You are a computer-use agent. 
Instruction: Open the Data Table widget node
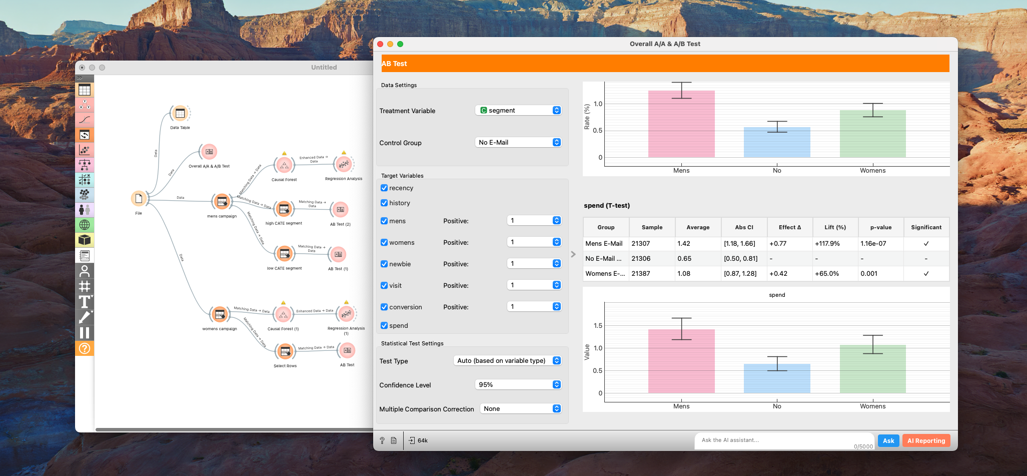pos(180,114)
